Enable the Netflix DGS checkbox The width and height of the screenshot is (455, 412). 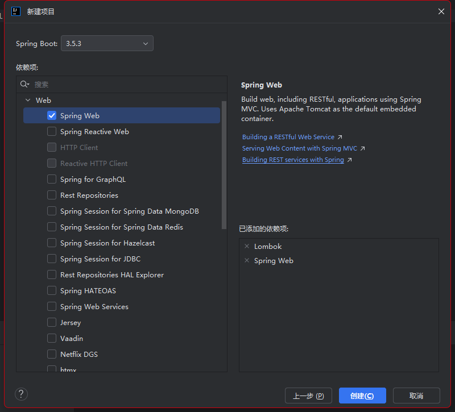pyautogui.click(x=52, y=354)
